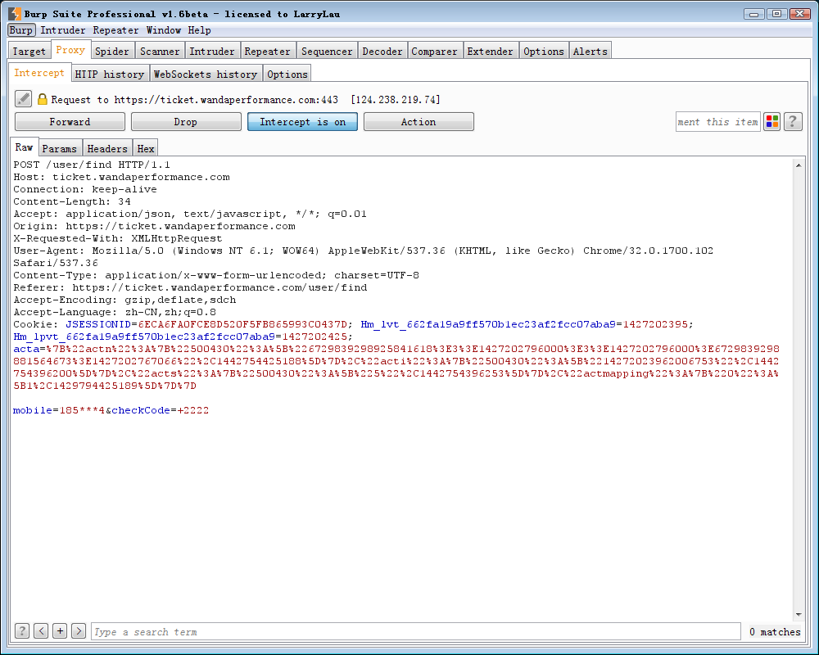Select the Intercept sub-tab
This screenshot has height=655, width=819.
(39, 73)
